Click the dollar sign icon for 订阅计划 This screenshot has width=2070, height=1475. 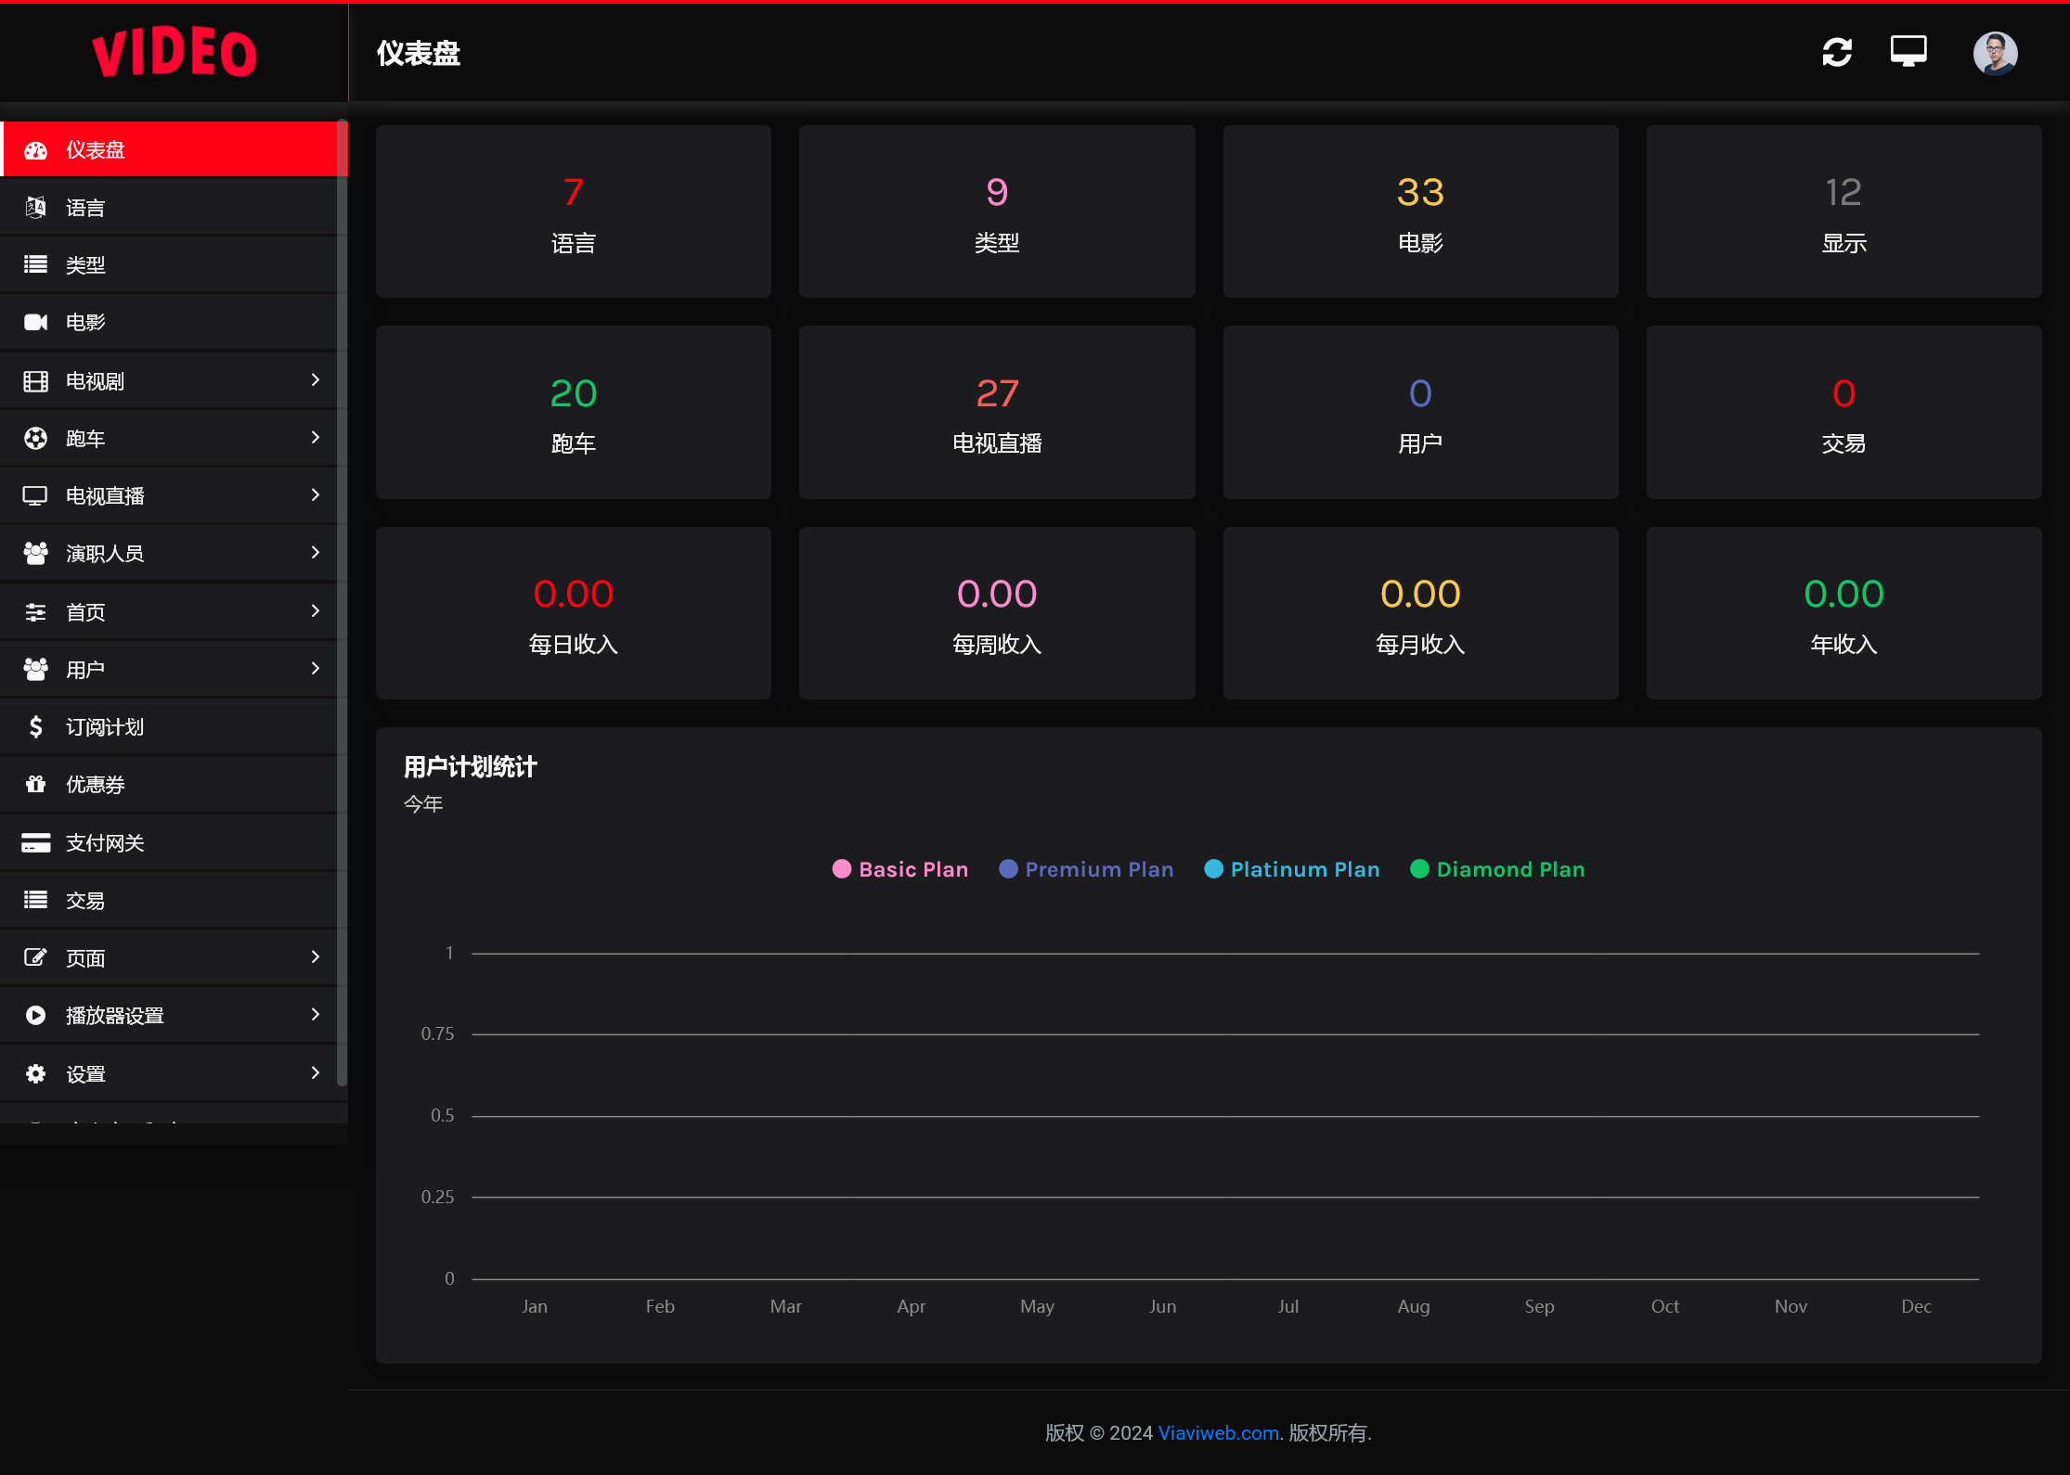[35, 726]
